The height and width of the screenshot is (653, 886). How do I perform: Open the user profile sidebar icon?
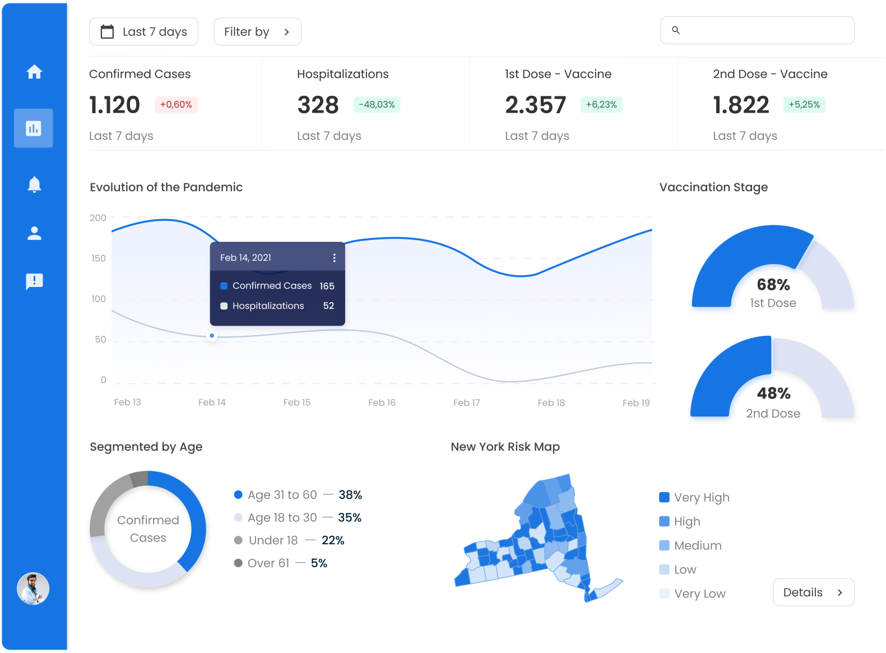34,233
